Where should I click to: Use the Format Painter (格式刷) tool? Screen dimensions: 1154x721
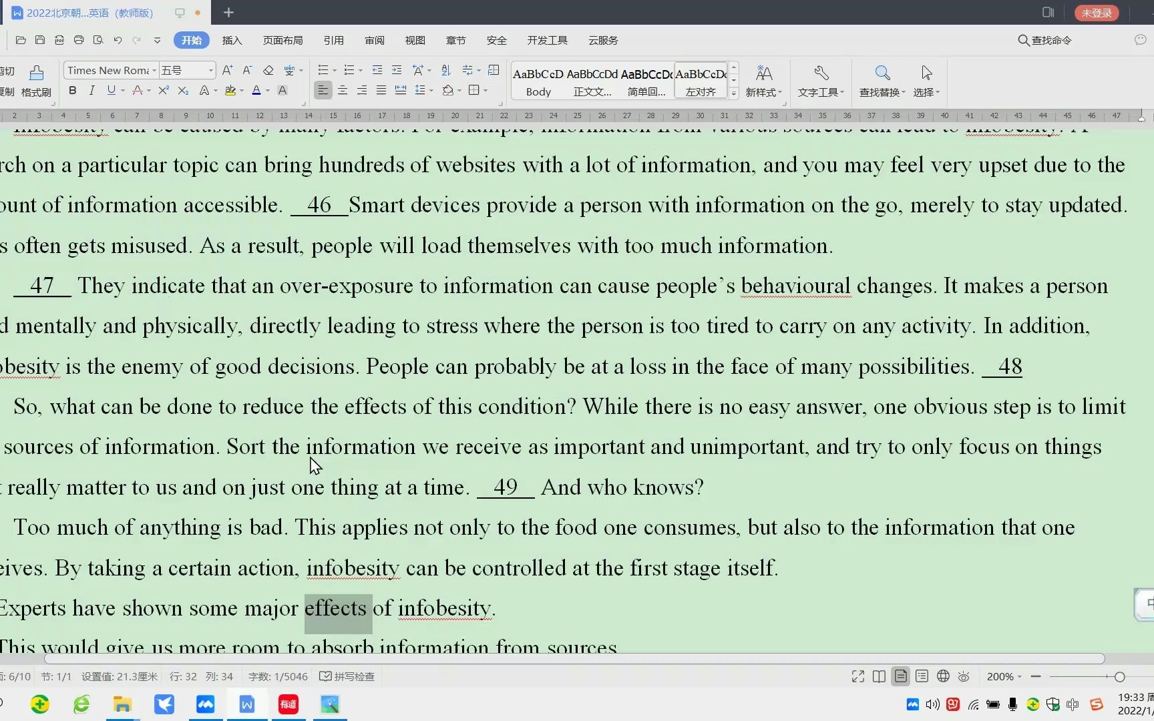36,81
